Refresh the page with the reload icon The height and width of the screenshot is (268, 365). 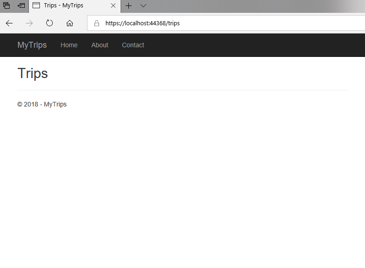coord(50,23)
